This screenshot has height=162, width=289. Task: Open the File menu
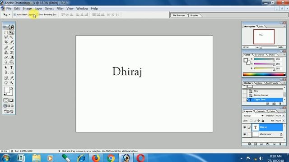(9, 9)
